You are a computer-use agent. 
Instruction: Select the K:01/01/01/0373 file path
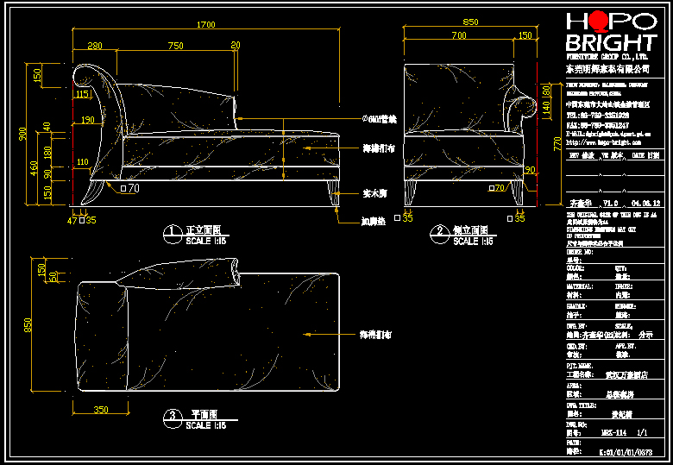[x=626, y=452]
